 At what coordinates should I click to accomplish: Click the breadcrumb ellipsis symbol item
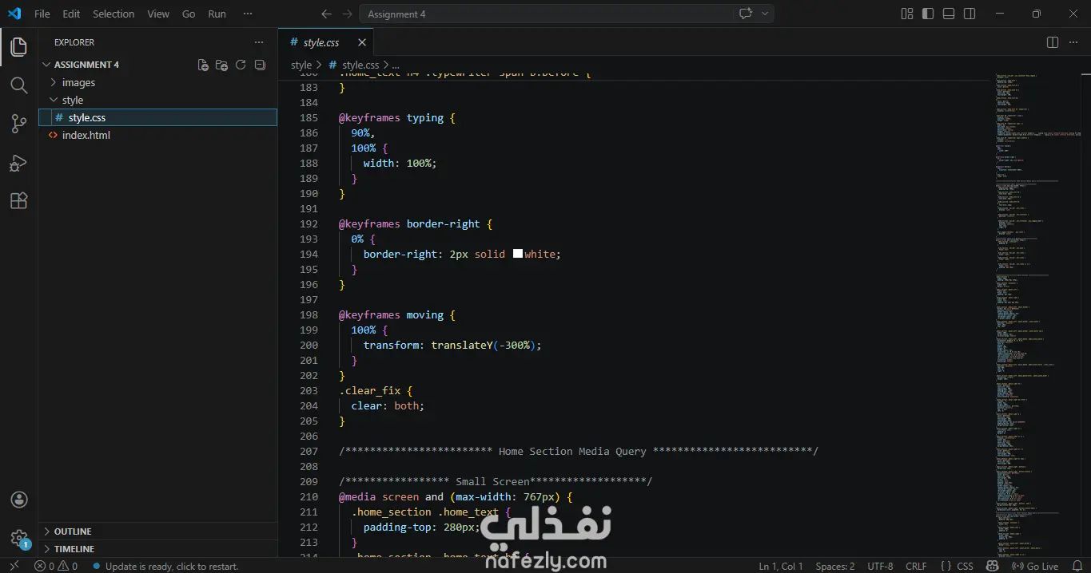coord(396,65)
